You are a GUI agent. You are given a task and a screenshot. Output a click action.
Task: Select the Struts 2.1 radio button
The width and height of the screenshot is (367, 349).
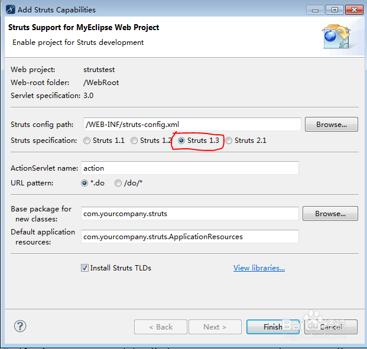coord(229,141)
